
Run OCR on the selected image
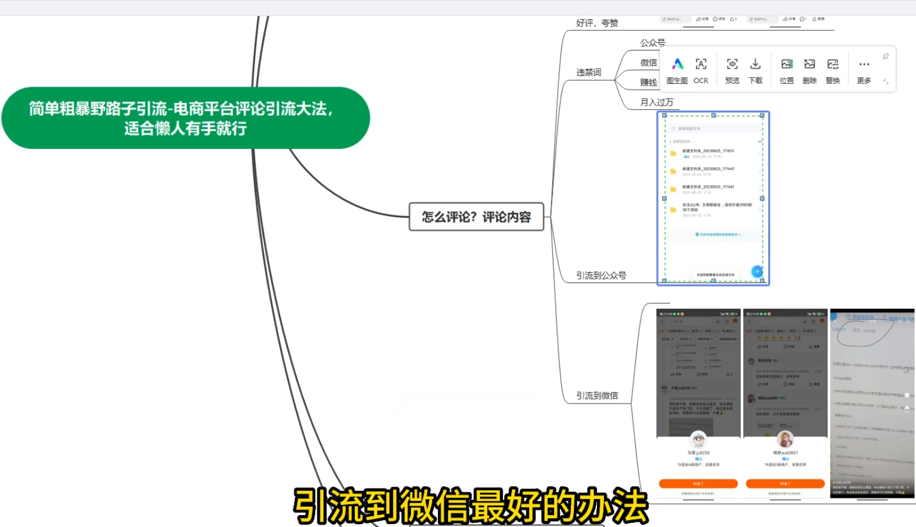coord(701,71)
